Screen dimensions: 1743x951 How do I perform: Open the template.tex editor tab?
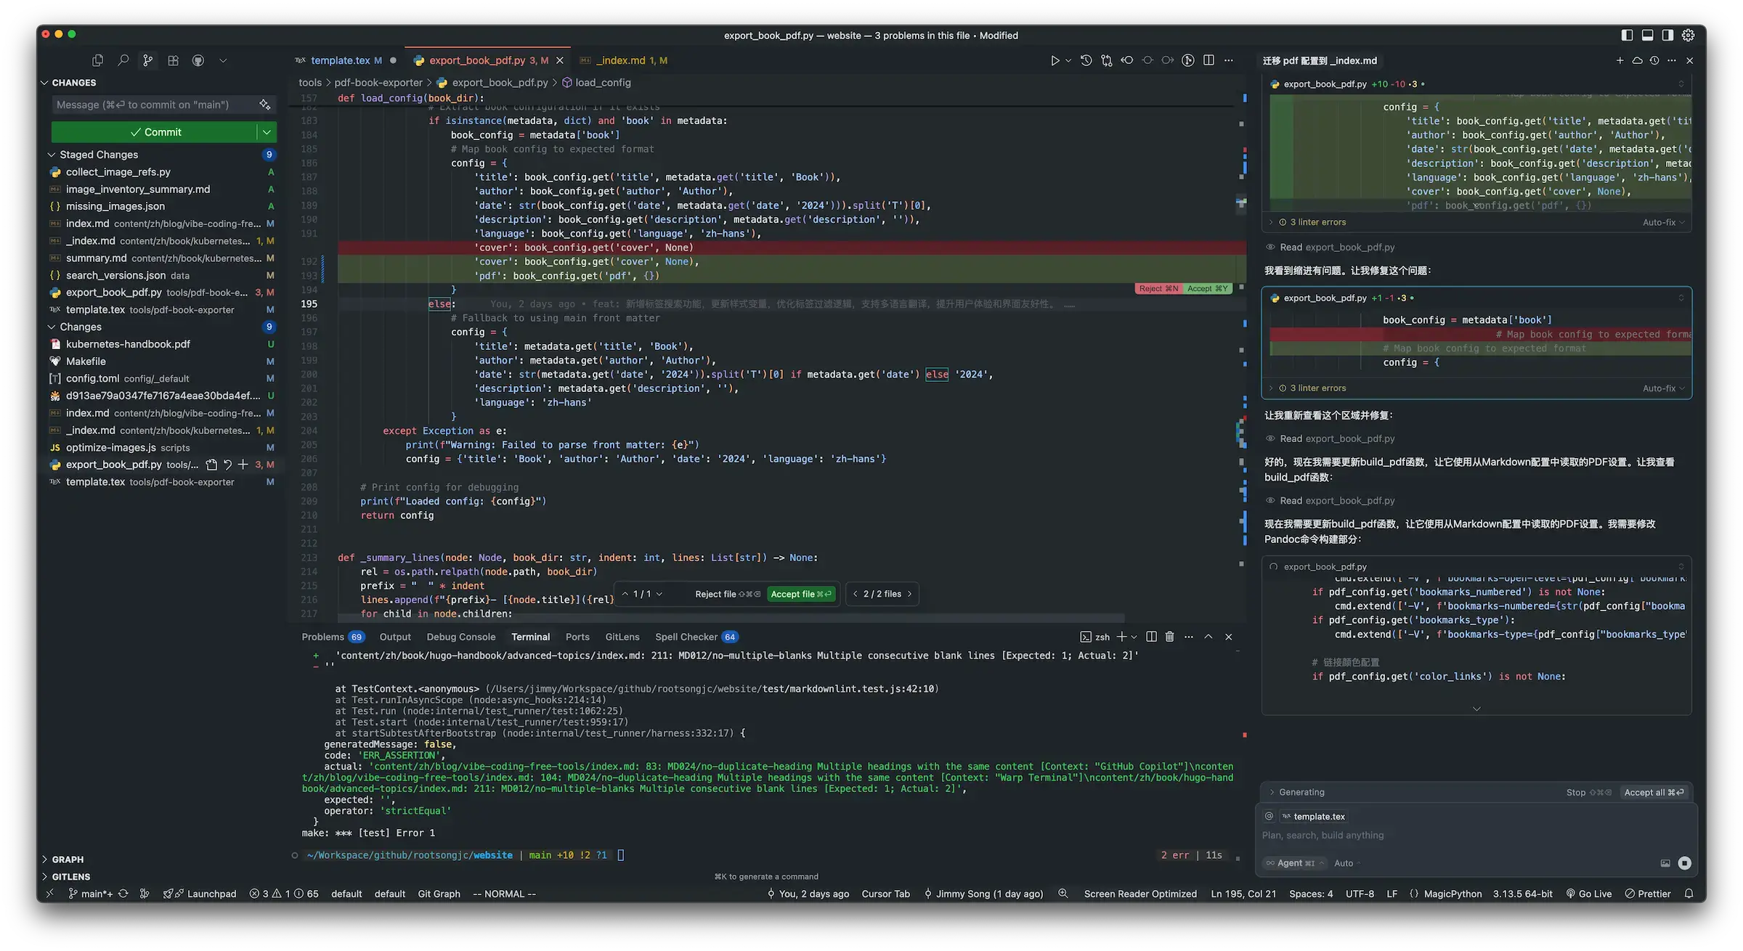pos(340,60)
